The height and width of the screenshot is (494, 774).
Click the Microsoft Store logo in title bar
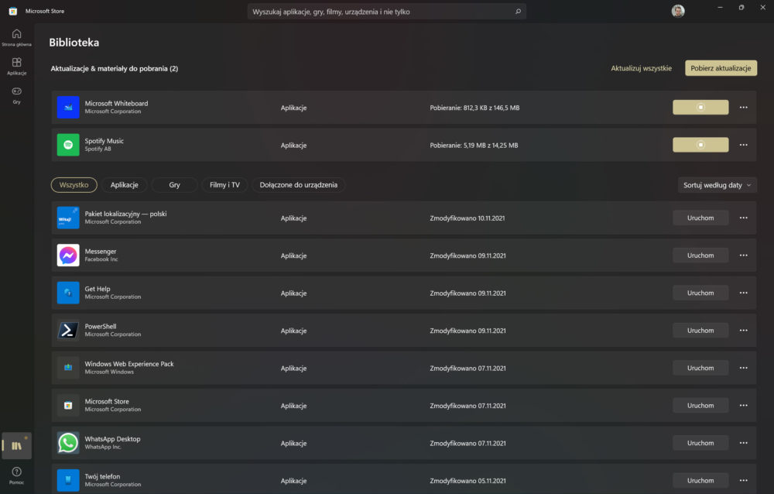(13, 11)
